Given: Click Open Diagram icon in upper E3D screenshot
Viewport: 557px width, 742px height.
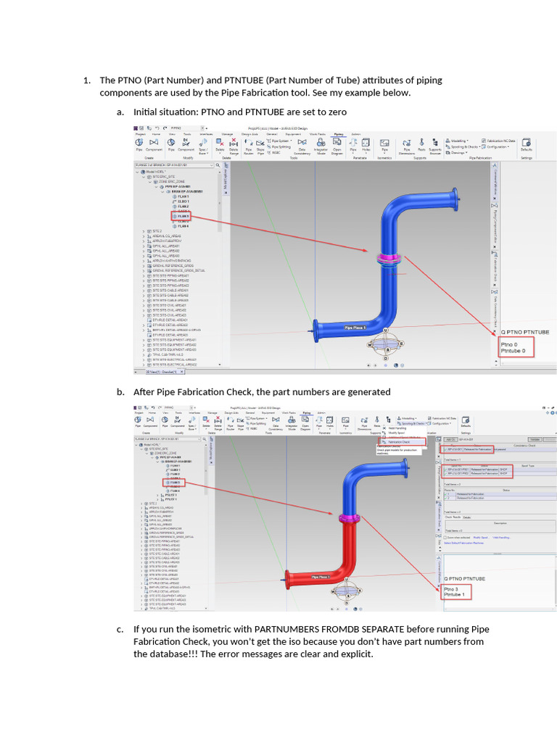Looking at the screenshot, I should [x=337, y=141].
